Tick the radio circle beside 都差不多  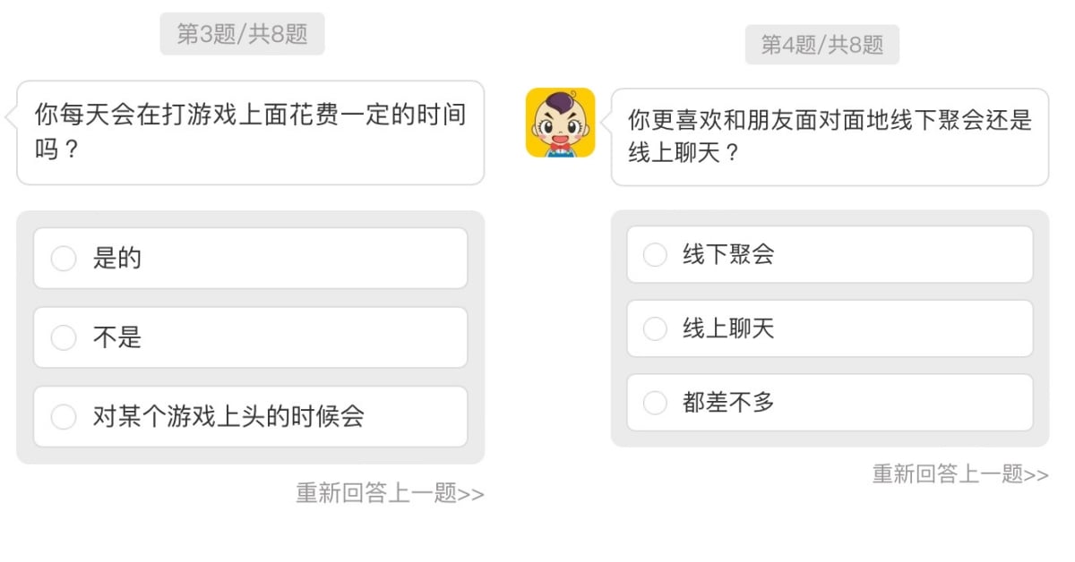coord(656,404)
